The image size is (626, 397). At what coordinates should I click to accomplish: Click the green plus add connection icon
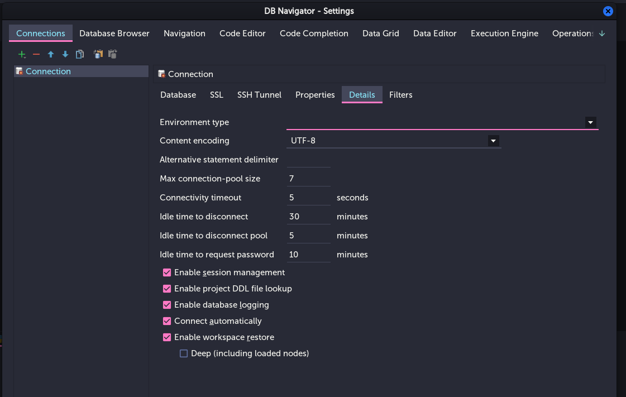[x=22, y=54]
